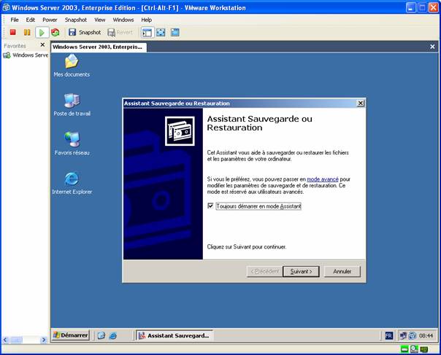
Task: Click the disabled Précédent button
Action: (x=264, y=271)
